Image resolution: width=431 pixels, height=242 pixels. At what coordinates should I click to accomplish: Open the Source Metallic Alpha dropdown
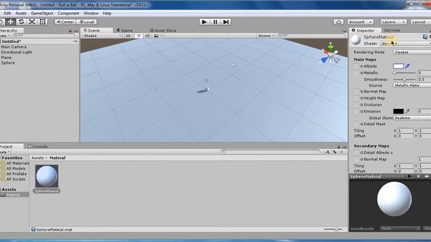[x=412, y=85]
